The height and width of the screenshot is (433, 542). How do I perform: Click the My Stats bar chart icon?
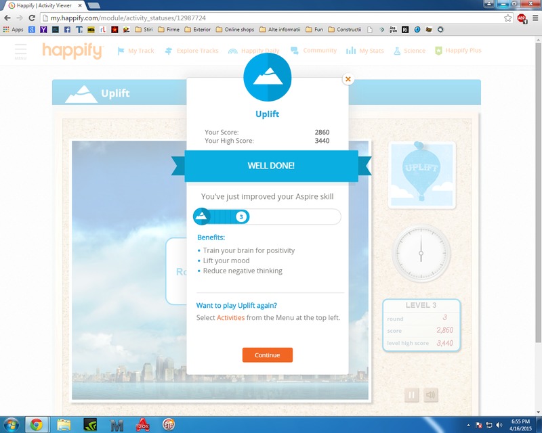pos(351,51)
